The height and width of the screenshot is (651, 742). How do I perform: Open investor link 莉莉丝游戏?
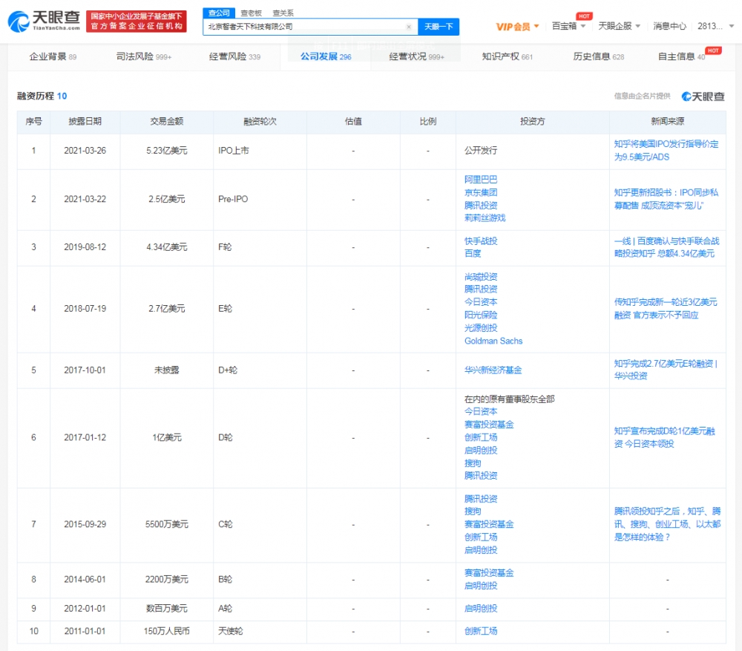[485, 217]
